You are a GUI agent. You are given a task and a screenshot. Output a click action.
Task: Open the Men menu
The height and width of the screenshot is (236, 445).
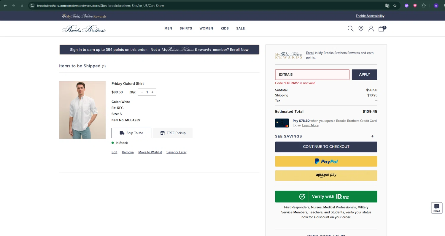(168, 28)
